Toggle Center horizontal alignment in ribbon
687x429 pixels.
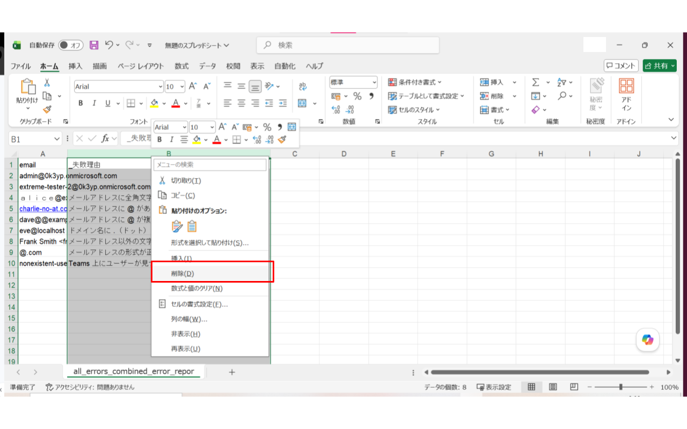tap(241, 103)
